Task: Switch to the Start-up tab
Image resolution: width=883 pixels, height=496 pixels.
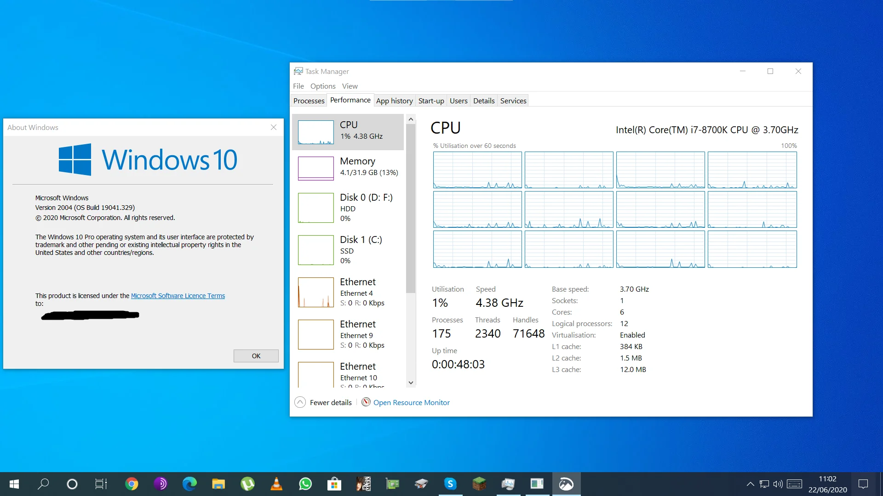Action: pos(431,101)
